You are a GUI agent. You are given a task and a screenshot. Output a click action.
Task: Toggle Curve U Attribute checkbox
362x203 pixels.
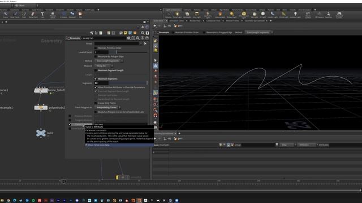pos(70,124)
